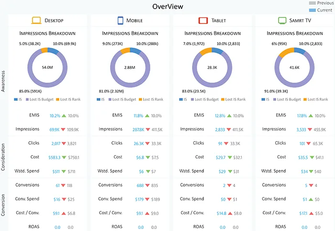335x231 pixels.
Task: Select the Tablet column header
Action: (212, 21)
